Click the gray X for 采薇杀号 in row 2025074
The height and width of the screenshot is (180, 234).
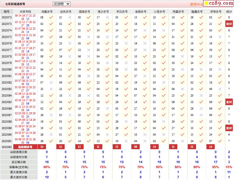[x=145, y=30]
